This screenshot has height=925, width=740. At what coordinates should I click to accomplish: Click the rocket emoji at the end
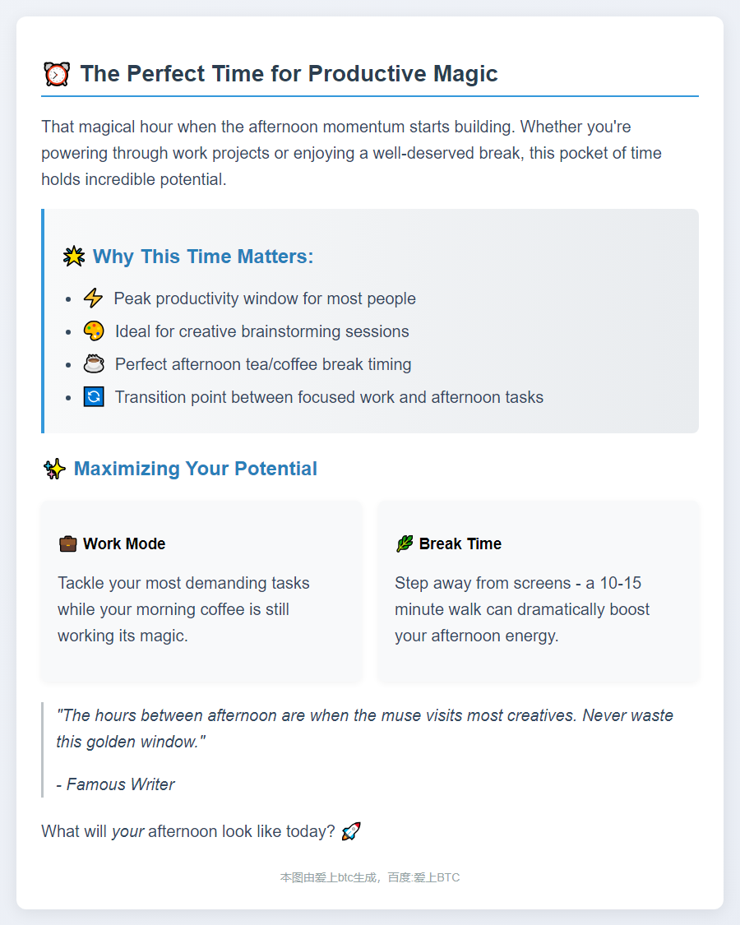coord(351,831)
